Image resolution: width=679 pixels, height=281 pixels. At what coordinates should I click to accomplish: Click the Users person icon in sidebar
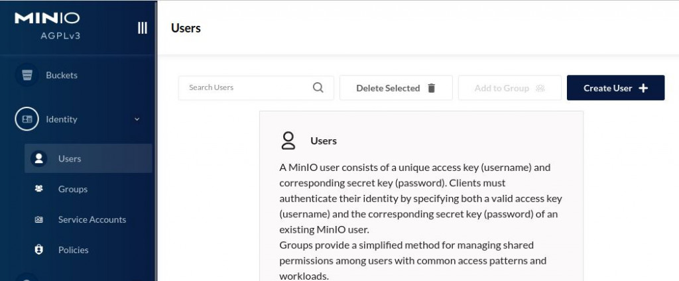38,158
